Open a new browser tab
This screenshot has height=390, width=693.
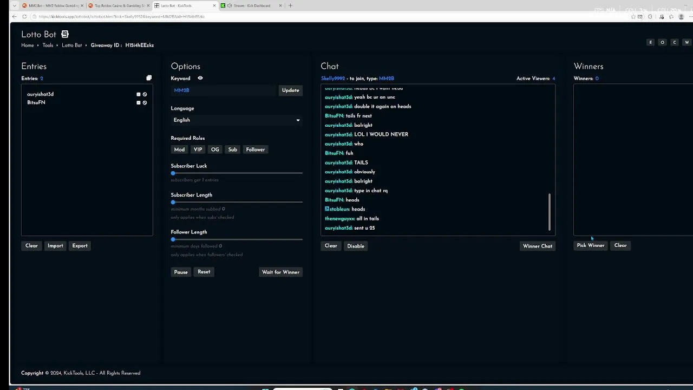[x=290, y=5]
